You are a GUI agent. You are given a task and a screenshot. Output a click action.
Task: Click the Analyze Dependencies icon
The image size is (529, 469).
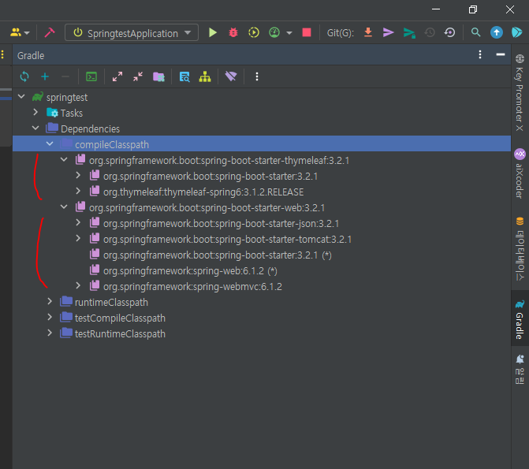(x=184, y=76)
